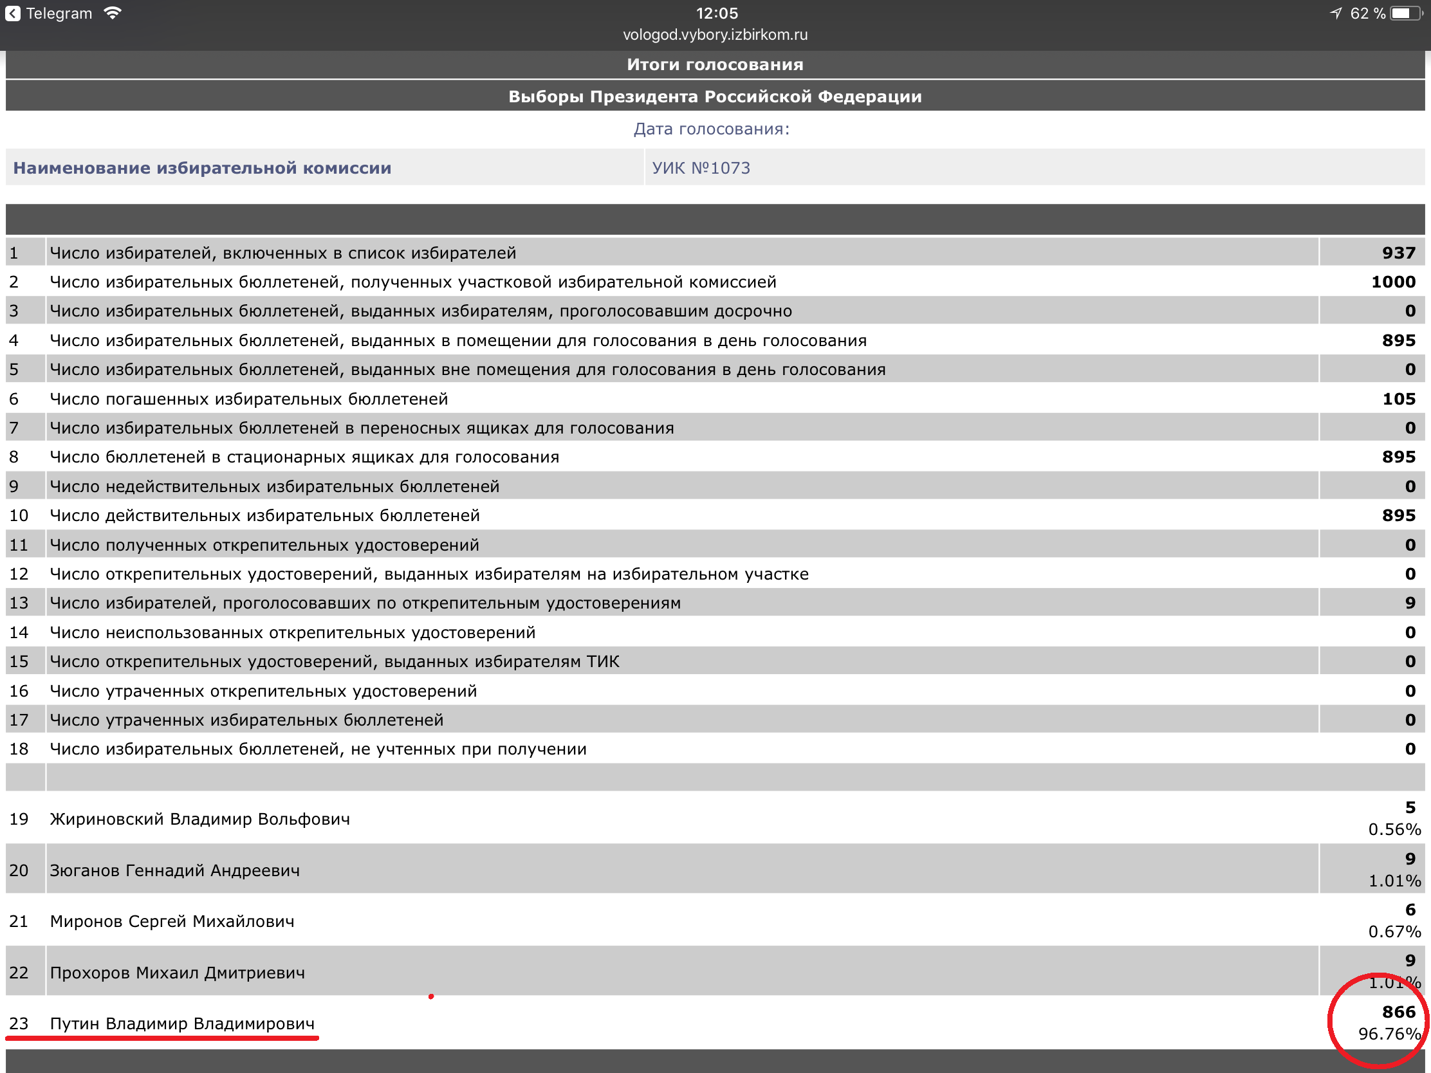Viewport: 1431px width, 1073px height.
Task: Tap the value 1000 of received ballots
Action: click(x=1393, y=282)
